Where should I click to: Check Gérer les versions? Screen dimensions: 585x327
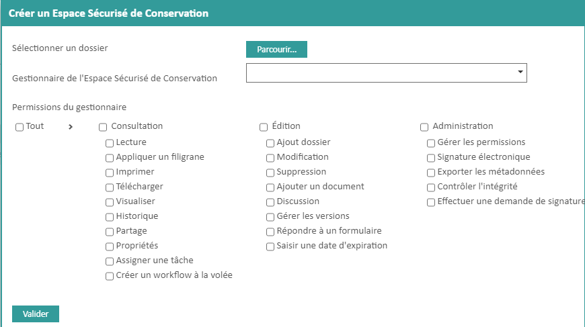270,217
